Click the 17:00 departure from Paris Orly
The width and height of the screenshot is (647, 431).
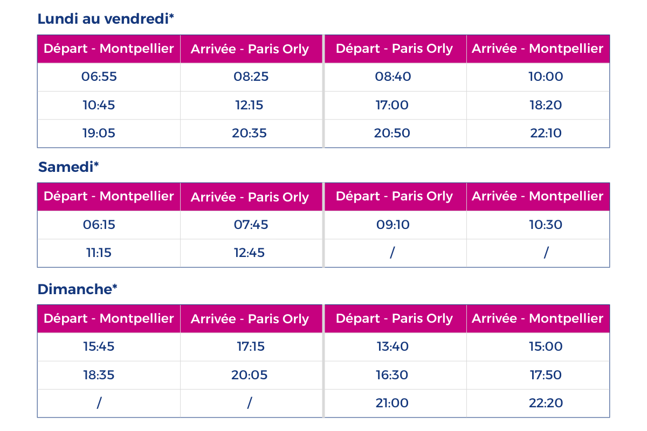pos(392,105)
